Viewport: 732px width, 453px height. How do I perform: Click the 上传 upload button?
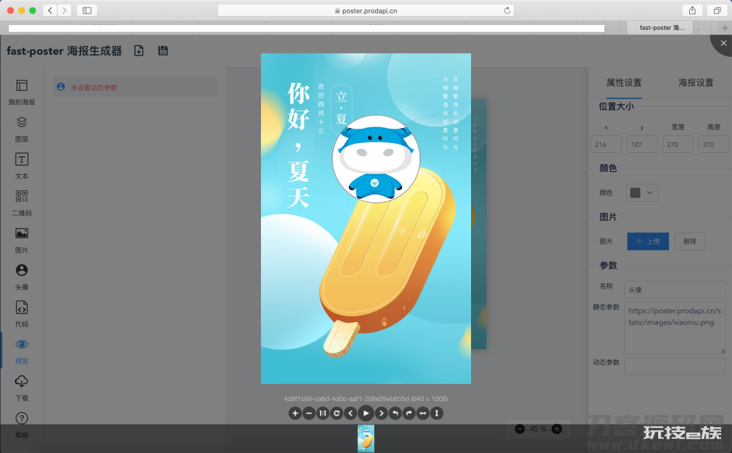pyautogui.click(x=648, y=241)
